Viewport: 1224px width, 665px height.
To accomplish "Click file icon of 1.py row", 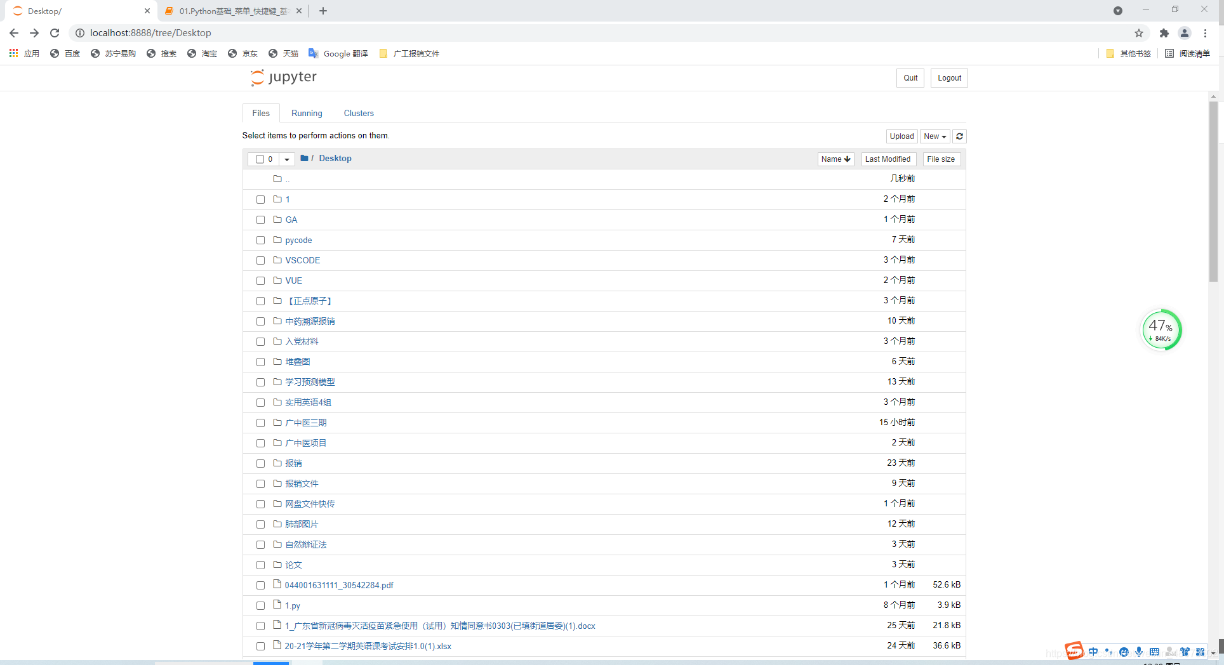I will 277,605.
